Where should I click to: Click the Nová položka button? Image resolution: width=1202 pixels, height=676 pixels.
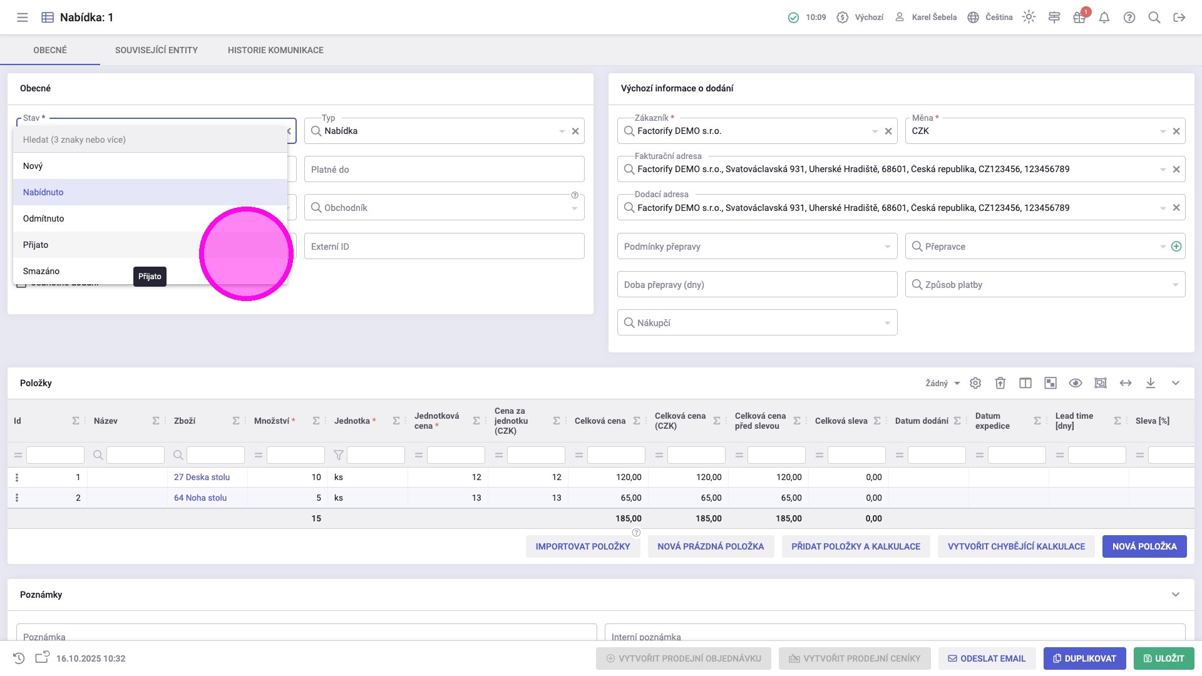pos(1144,546)
